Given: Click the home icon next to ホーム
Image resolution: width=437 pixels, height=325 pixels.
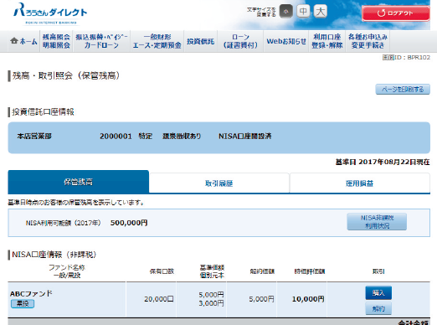Looking at the screenshot, I should click(14, 41).
